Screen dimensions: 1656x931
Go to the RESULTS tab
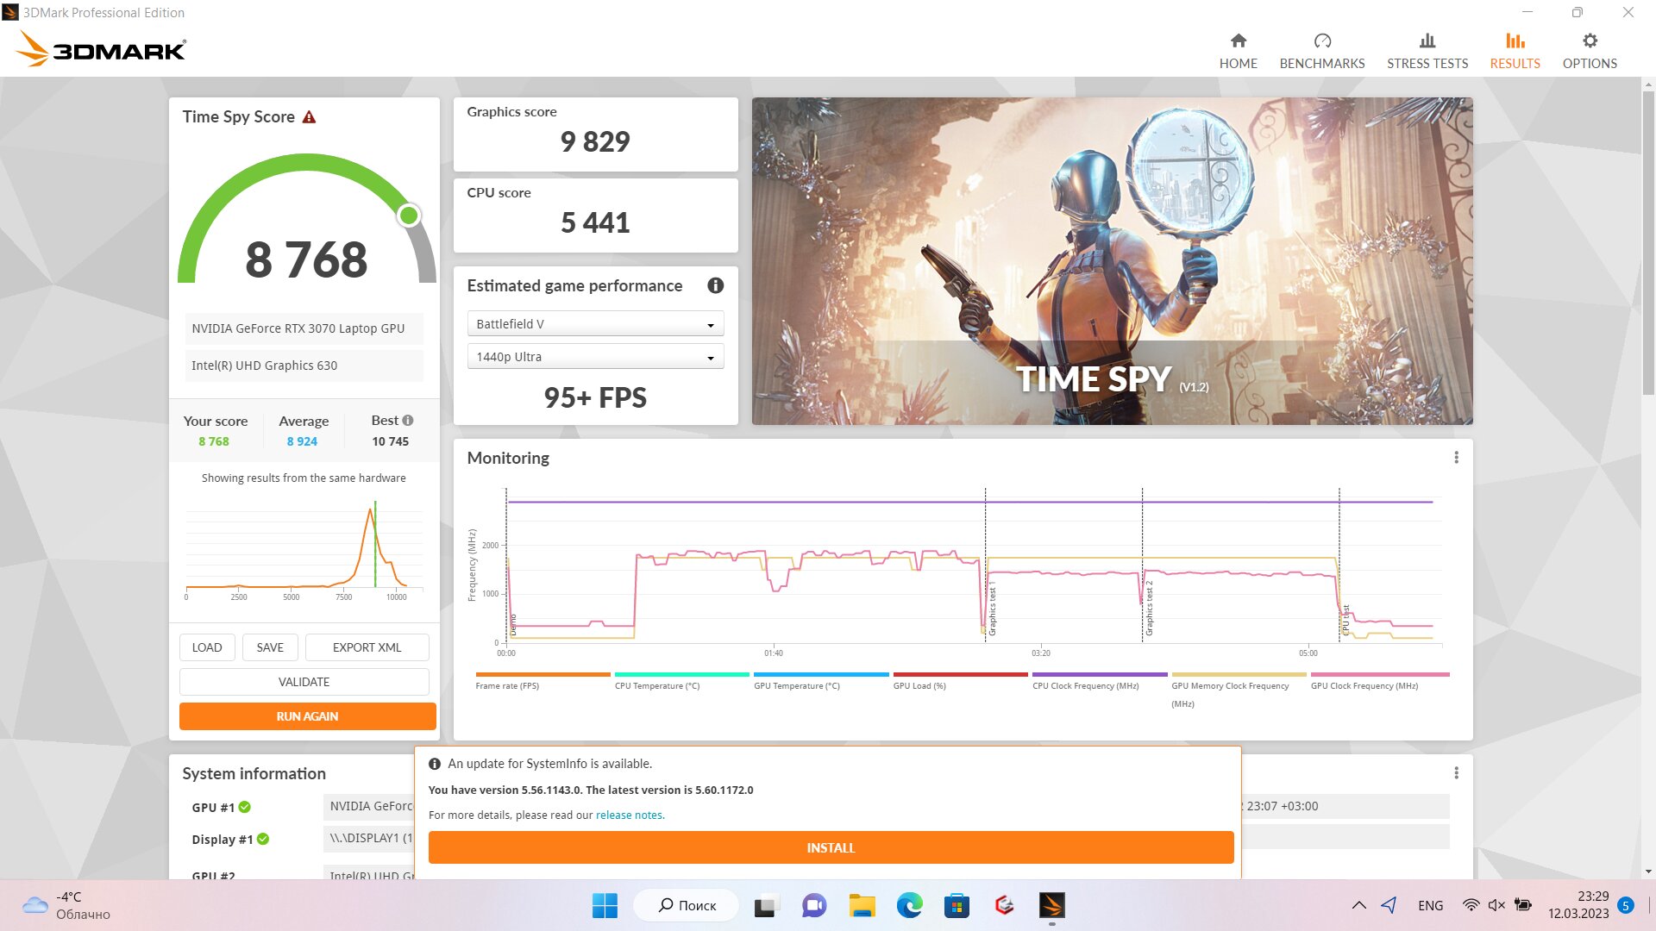click(1515, 51)
